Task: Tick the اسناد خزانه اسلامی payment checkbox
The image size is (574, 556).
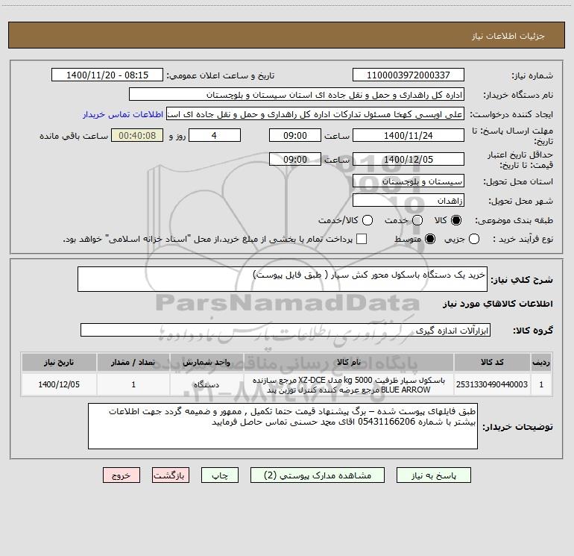Action: (x=362, y=239)
